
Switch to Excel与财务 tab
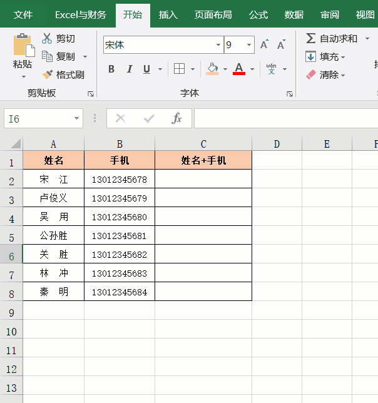tap(81, 15)
